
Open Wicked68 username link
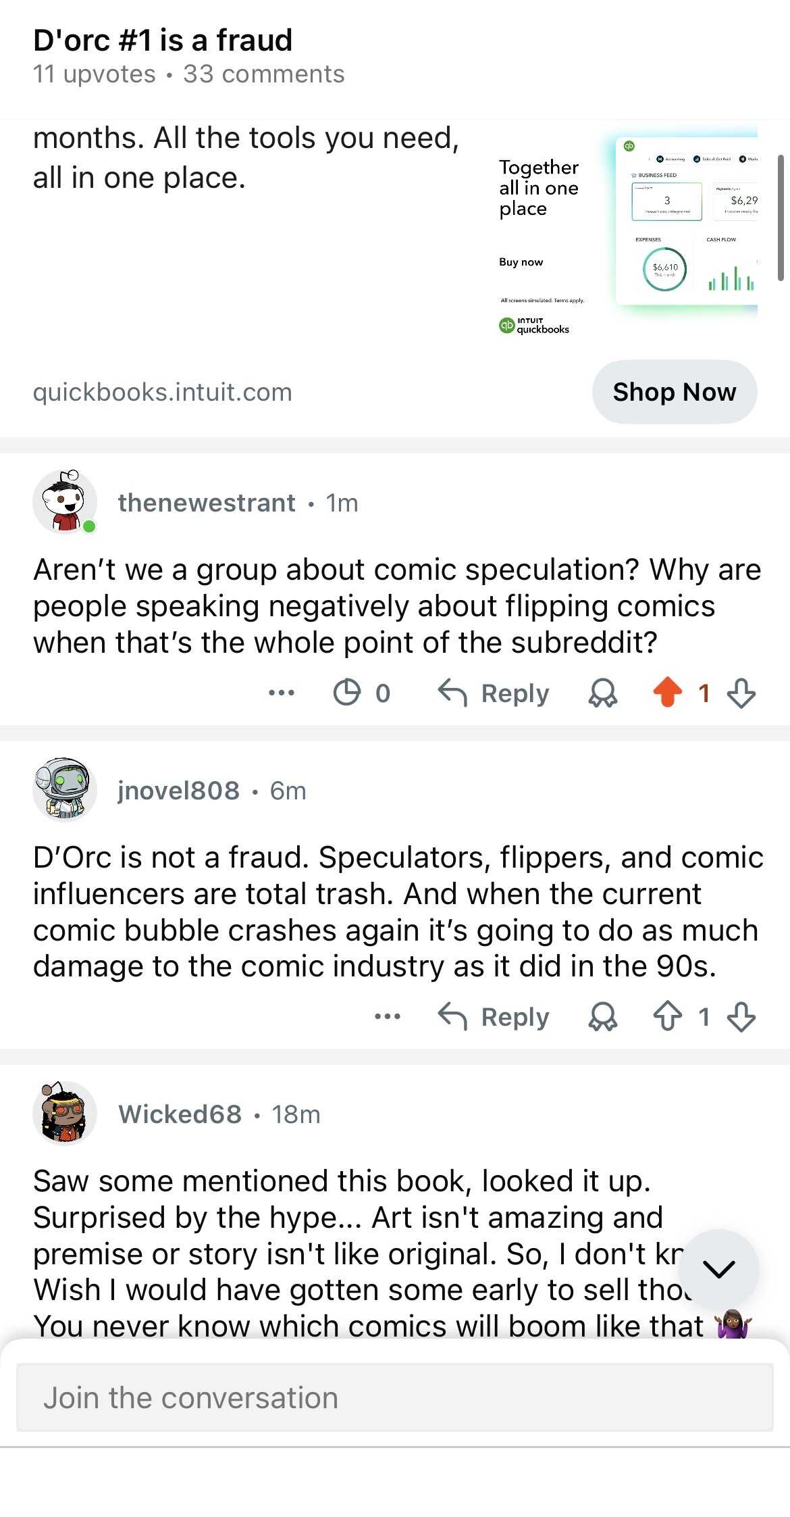coord(180,1114)
